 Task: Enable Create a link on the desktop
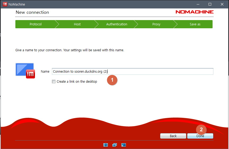point(54,81)
